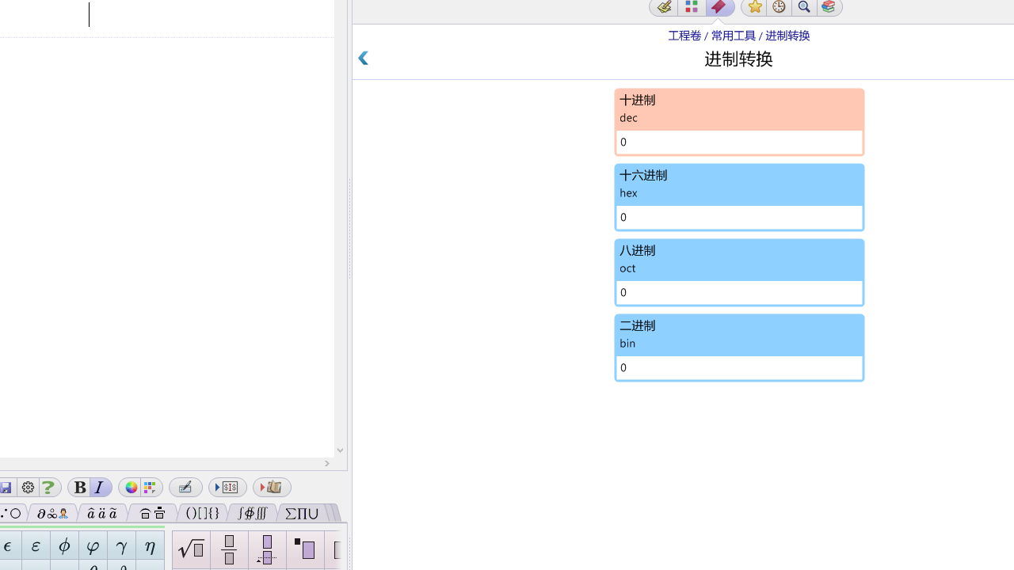Switch to the ΣΠ∪ operators tab
The image size is (1014, 570).
(x=302, y=514)
